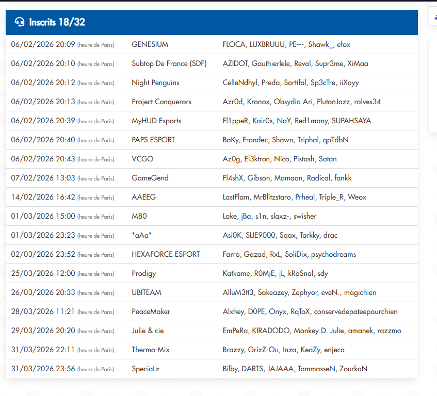Select the date 31/03/2026 23:56
The image size is (437, 396).
pyautogui.click(x=43, y=369)
